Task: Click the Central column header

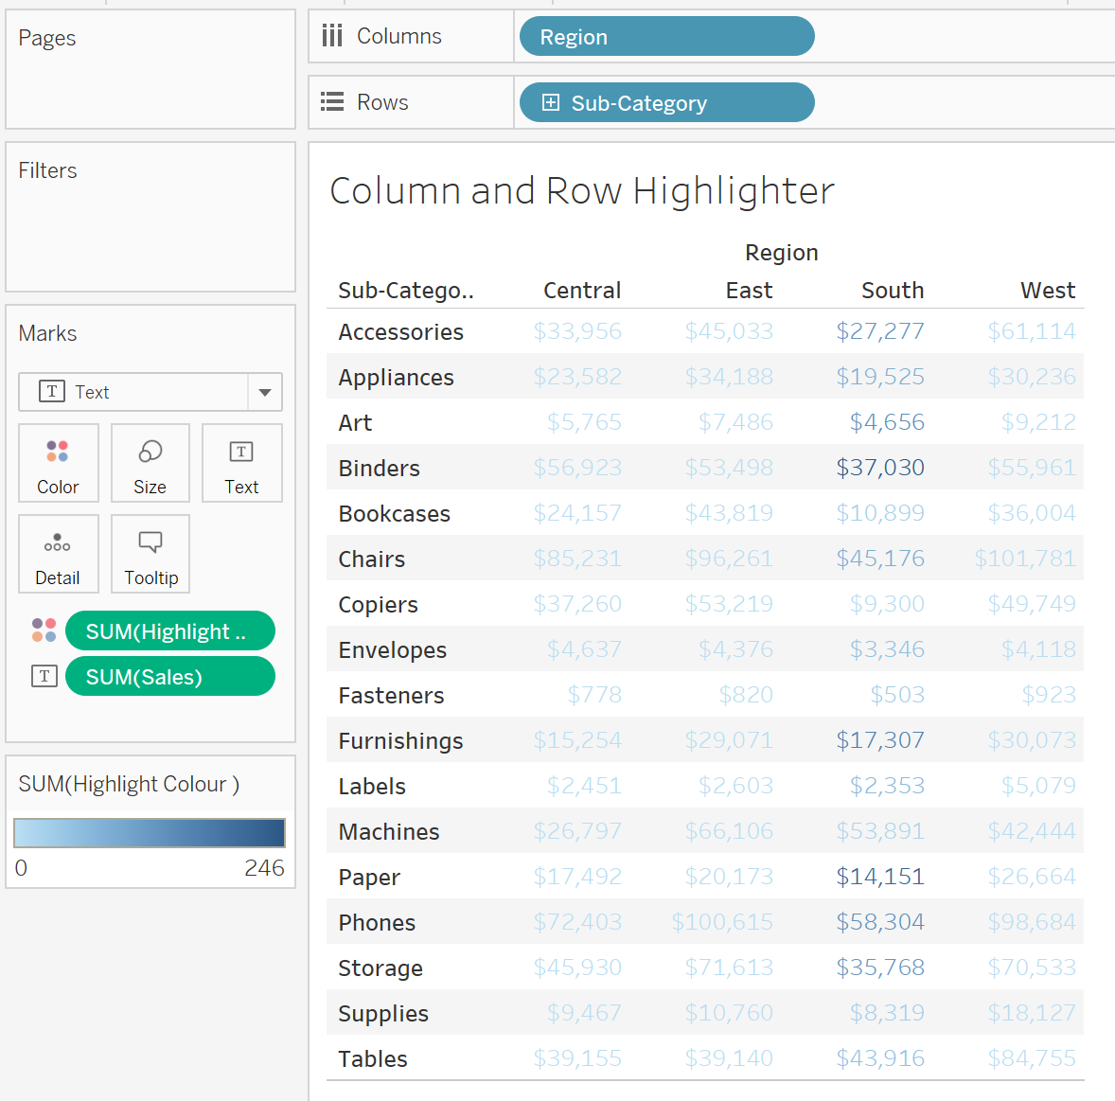Action: click(x=581, y=291)
